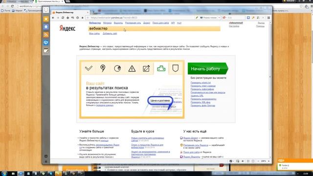The image size is (313, 176).
Task: Select the green podium tab in the carousel
Action: pos(161,68)
